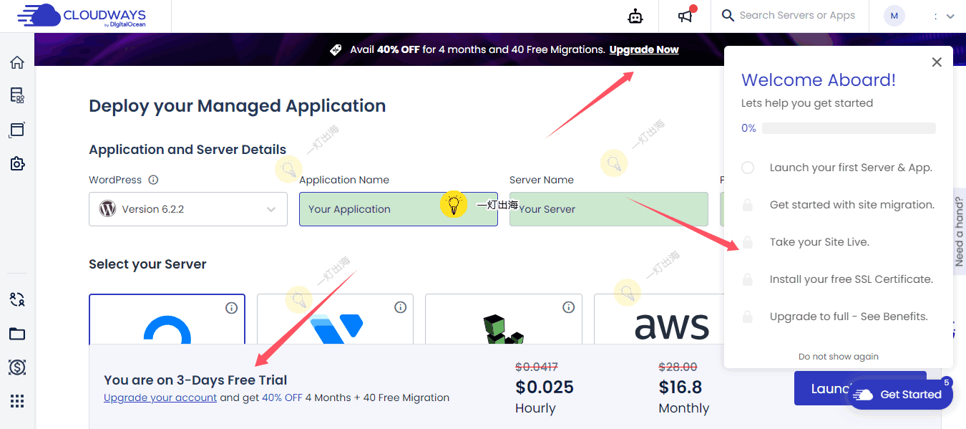
Task: Open the announcements megaphone icon
Action: click(x=686, y=16)
